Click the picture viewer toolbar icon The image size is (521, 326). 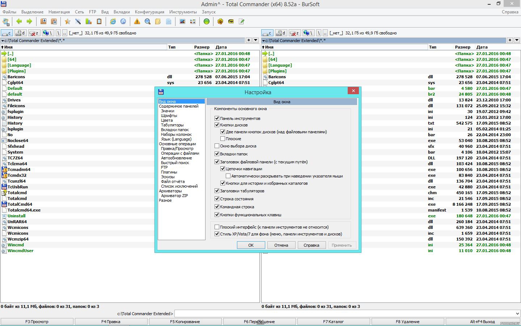click(182, 21)
